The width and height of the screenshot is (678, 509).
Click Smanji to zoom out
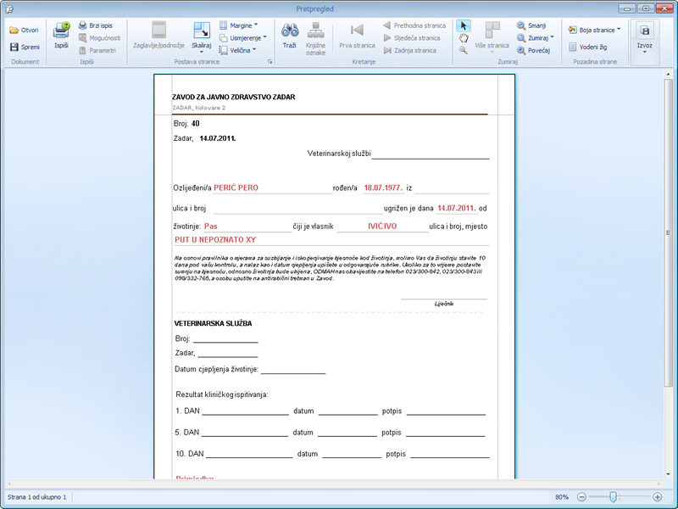(531, 25)
